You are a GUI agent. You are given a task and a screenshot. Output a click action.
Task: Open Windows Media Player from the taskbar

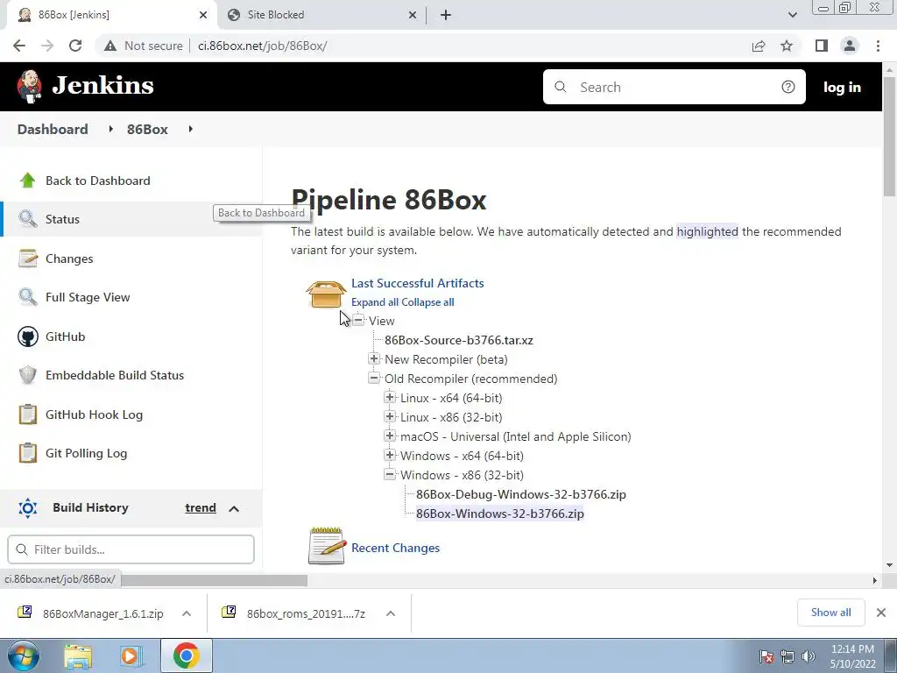point(131,656)
